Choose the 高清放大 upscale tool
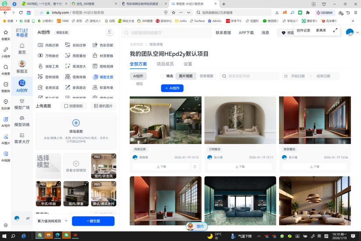This screenshot has width=361, height=241. [76, 66]
